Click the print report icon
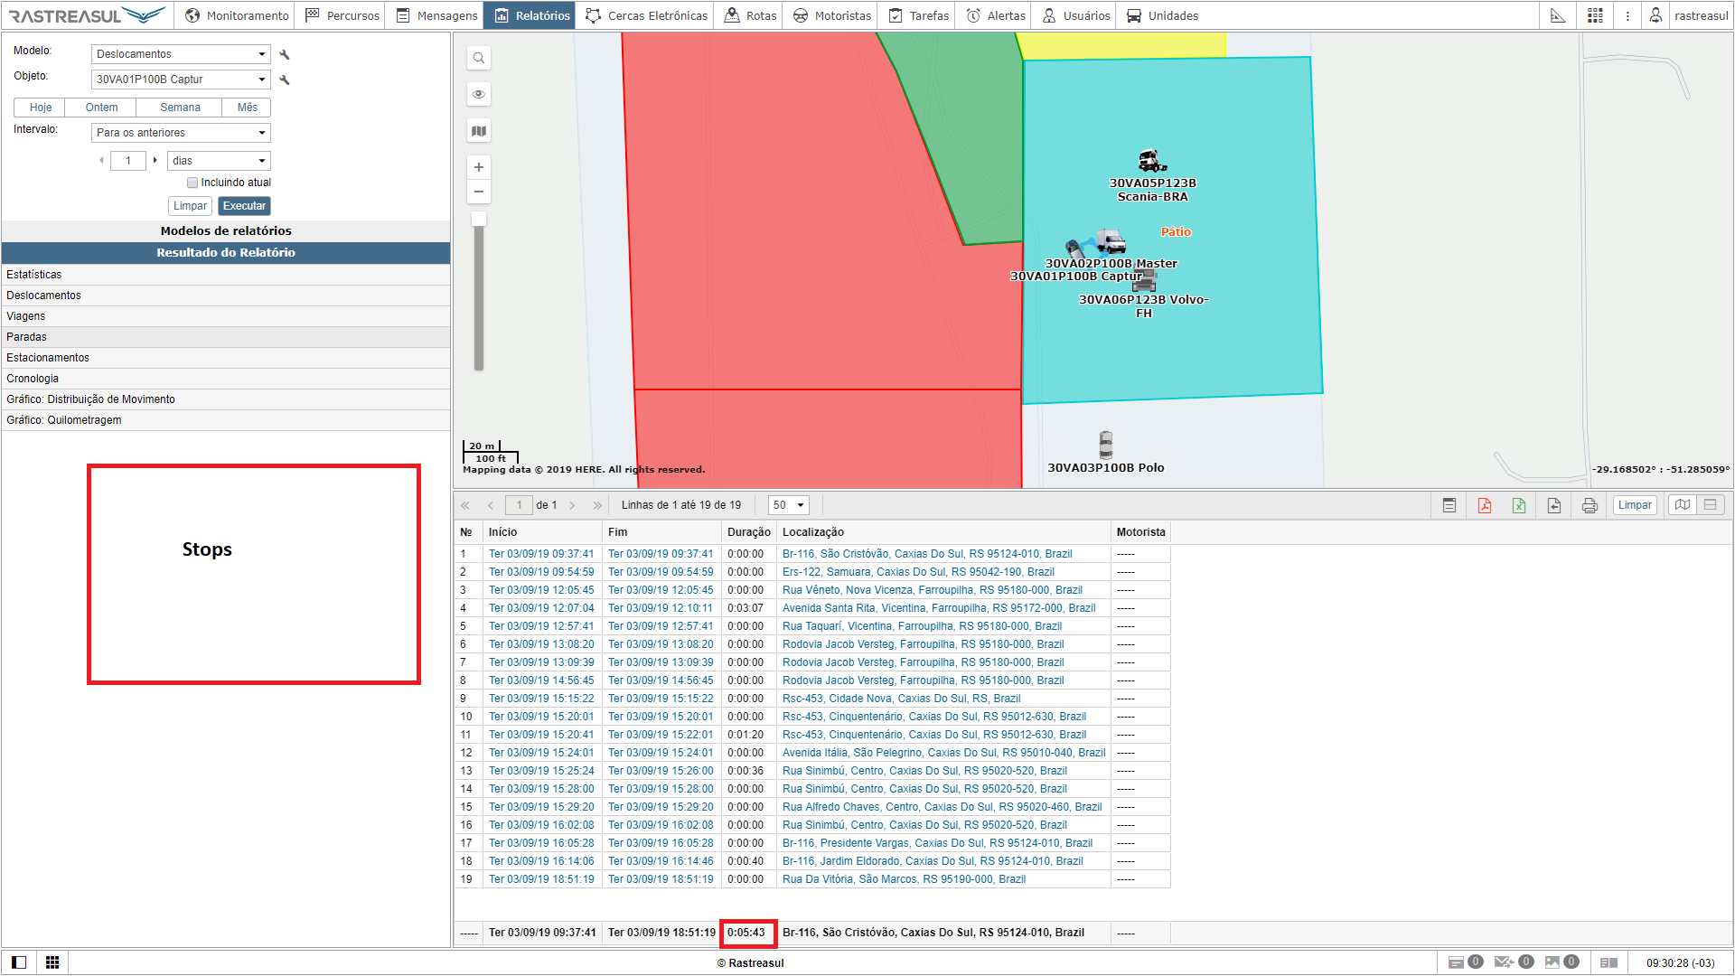Viewport: 1735px width, 976px height. click(x=1590, y=505)
